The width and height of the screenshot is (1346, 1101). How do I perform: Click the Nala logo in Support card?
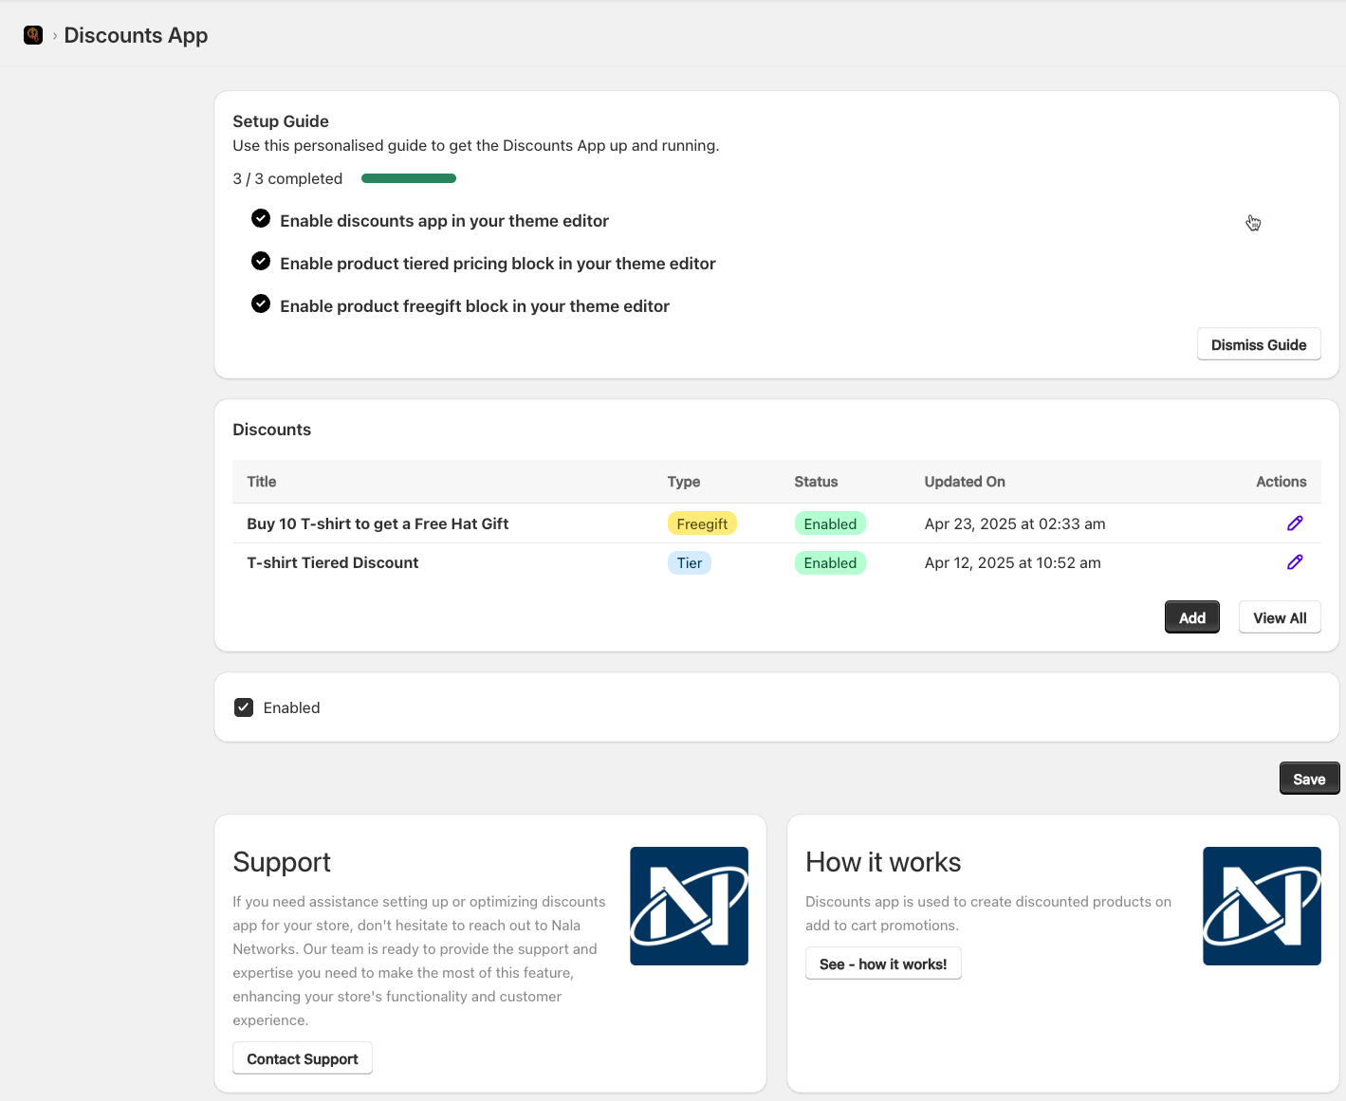[x=690, y=907]
